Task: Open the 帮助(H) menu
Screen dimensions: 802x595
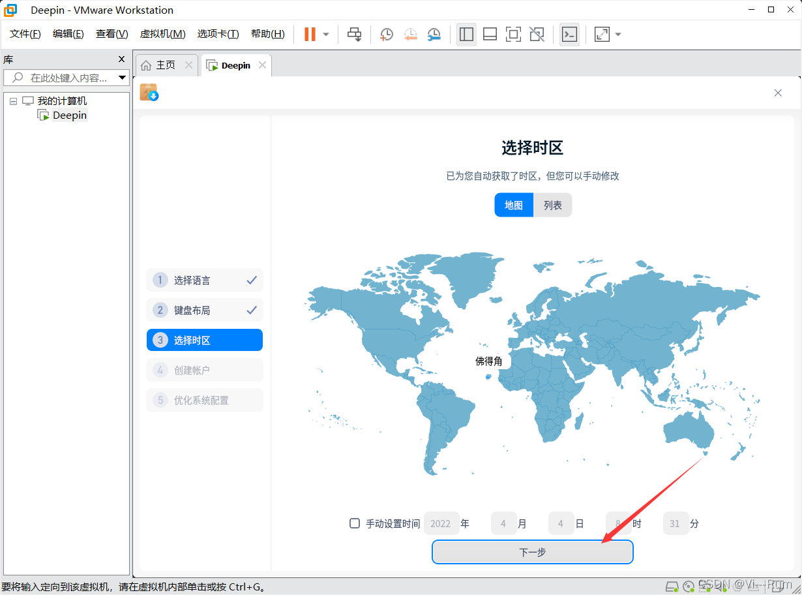Action: tap(268, 34)
